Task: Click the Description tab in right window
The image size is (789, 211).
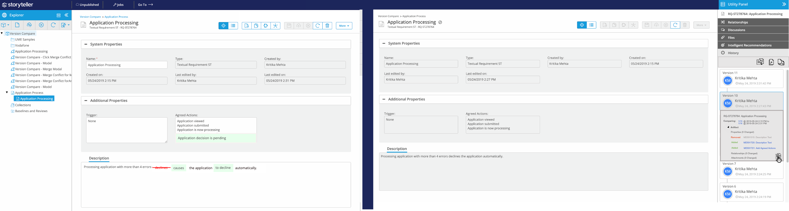Action: pyautogui.click(x=397, y=149)
